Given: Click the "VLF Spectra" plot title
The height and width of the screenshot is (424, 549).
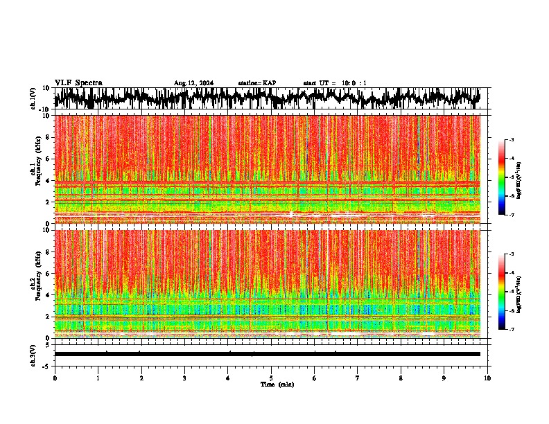Looking at the screenshot, I should (78, 82).
